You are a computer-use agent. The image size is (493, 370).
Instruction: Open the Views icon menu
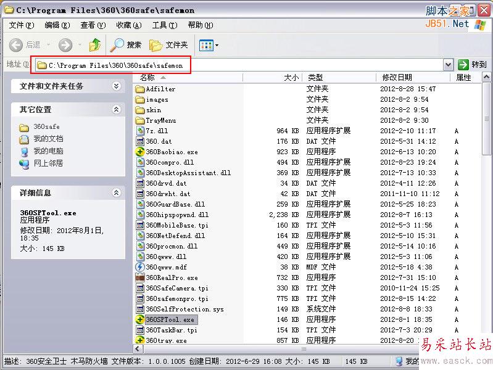(x=206, y=45)
